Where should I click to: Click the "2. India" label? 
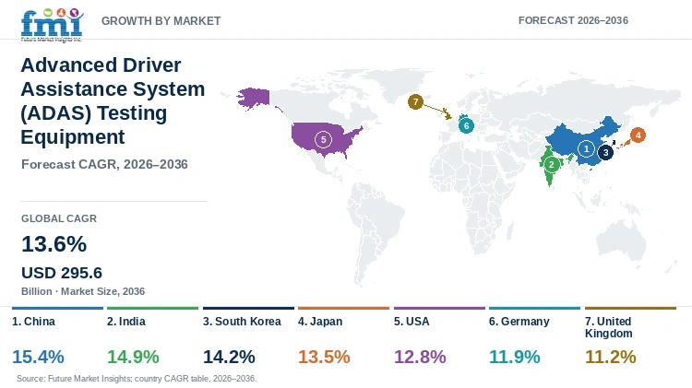point(126,322)
